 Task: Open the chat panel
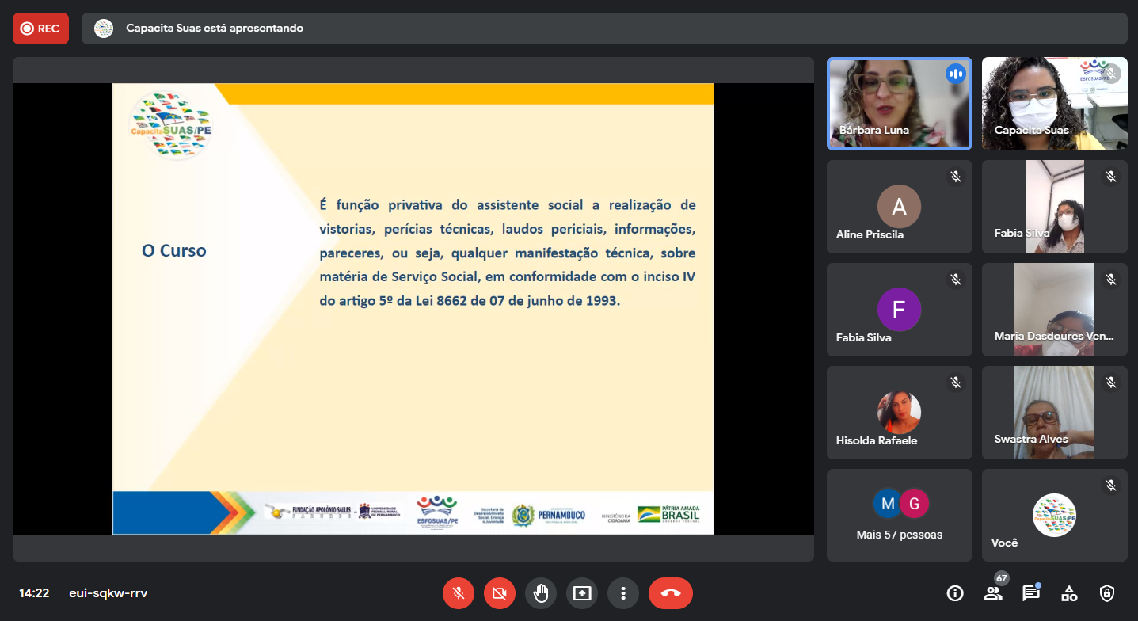pos(1030,593)
